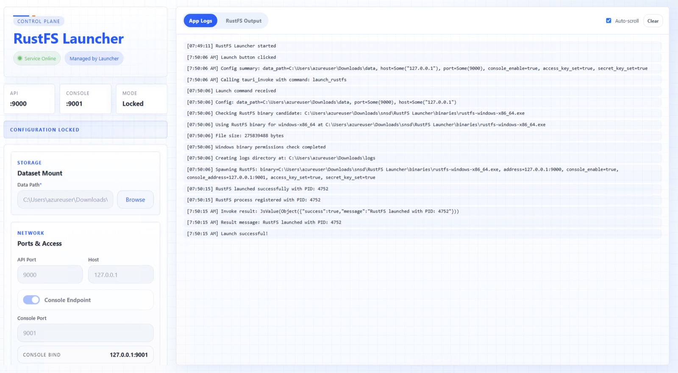Click the 'File size: 275839488 bytes' log line

(423, 135)
